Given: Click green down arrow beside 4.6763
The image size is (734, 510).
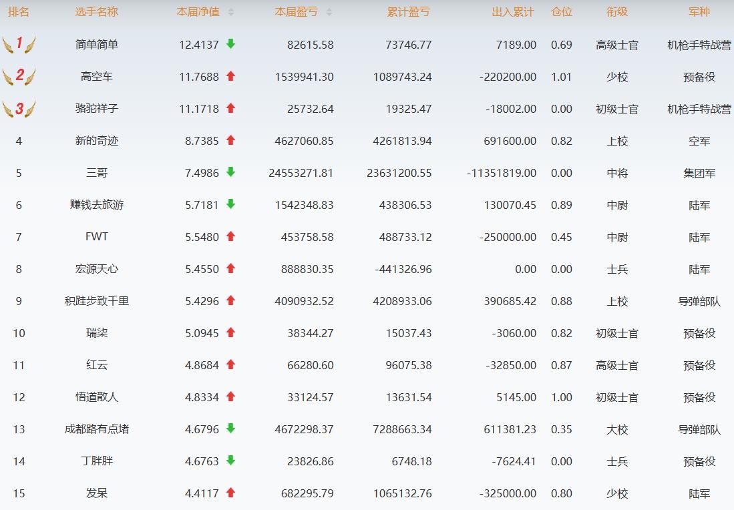Looking at the screenshot, I should [230, 461].
